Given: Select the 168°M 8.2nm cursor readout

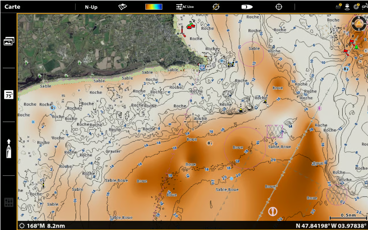Looking at the screenshot, I should tap(42, 226).
